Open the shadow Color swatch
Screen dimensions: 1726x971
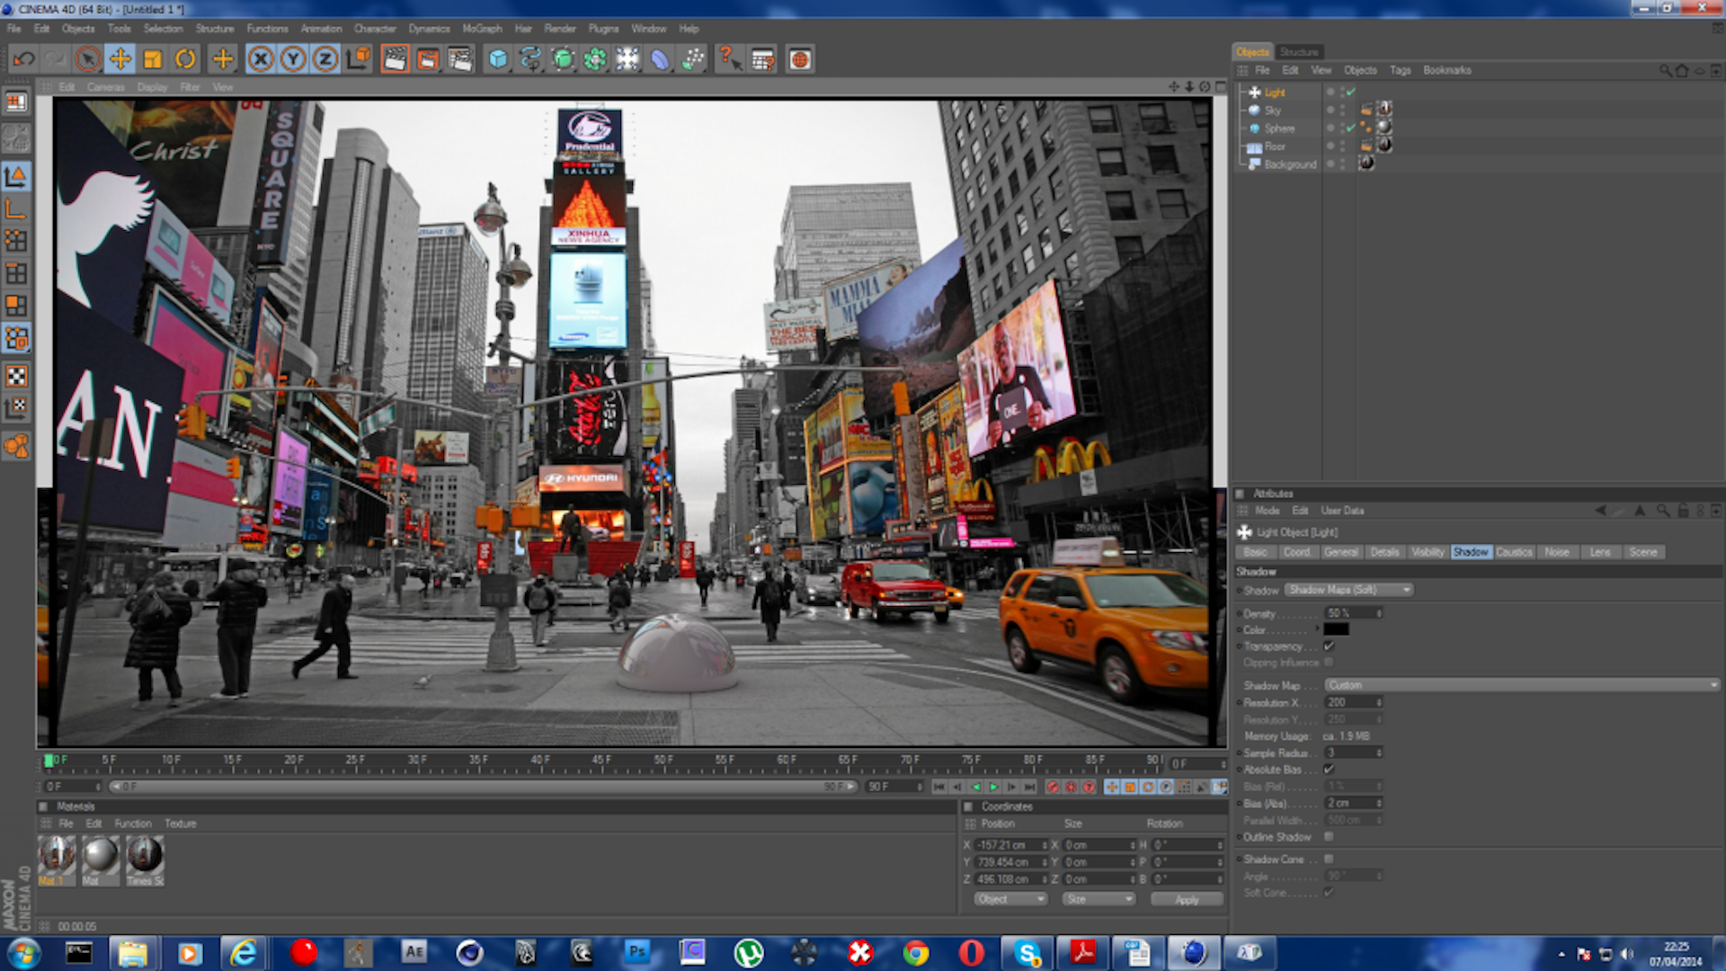point(1336,629)
